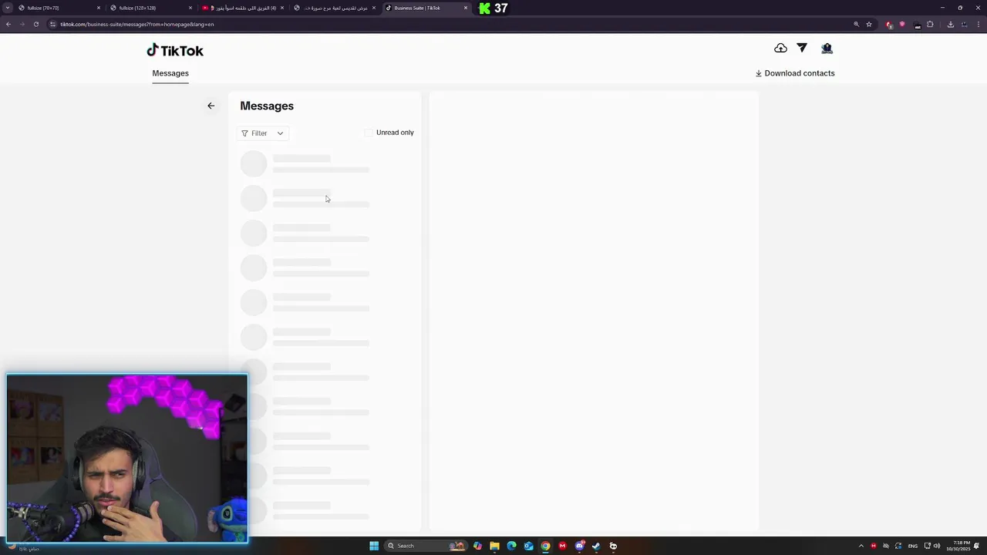
Task: Open the Windows Start menu
Action: point(374,546)
